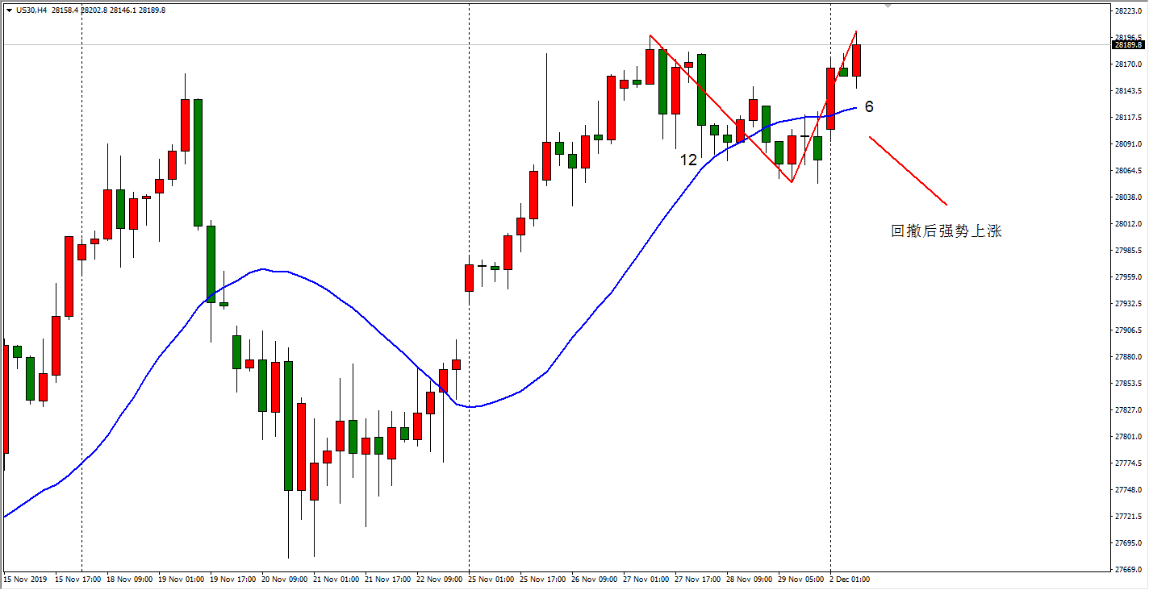Select the number 6 text label

pos(869,106)
